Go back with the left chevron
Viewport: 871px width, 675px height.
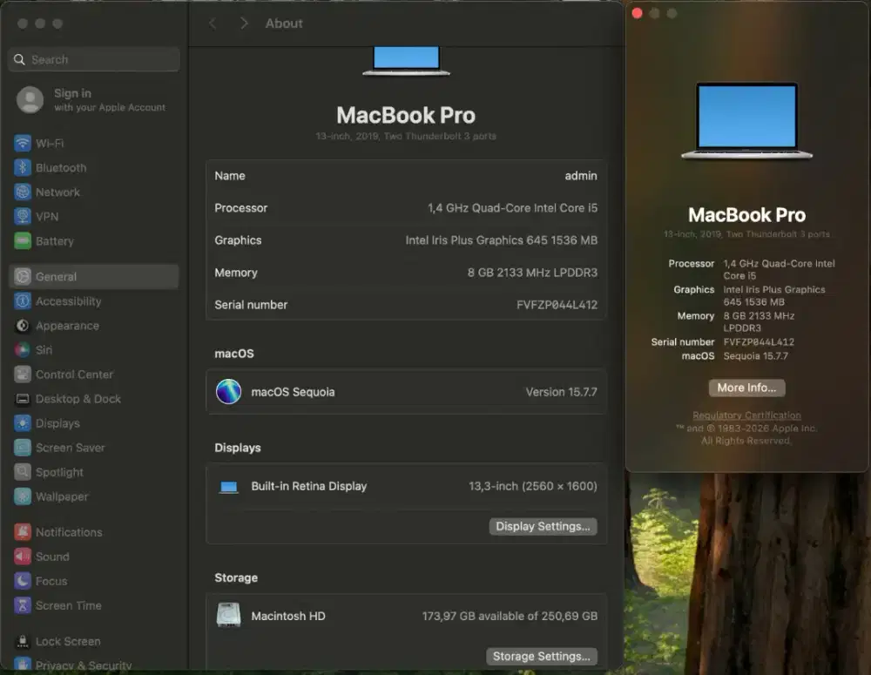coord(213,24)
